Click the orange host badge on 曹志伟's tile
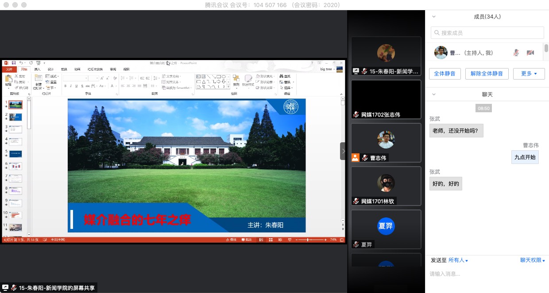Image resolution: width=549 pixels, height=293 pixels. coord(356,158)
